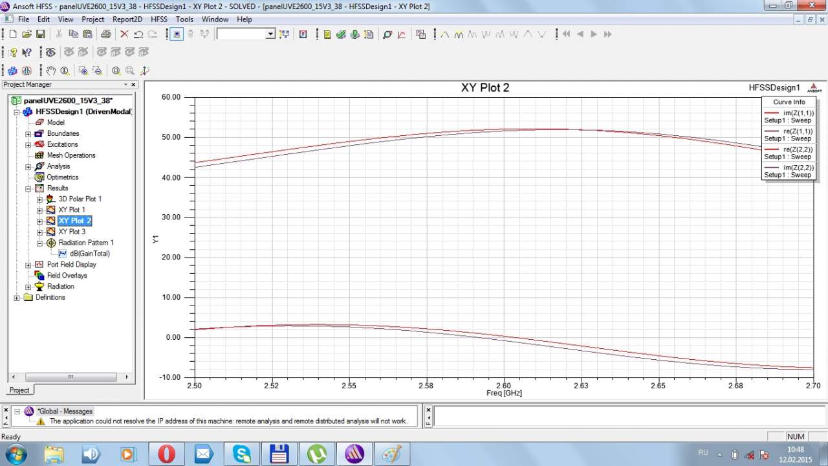Click the XY Plot 2 chart title
828x466 pixels.
485,87
